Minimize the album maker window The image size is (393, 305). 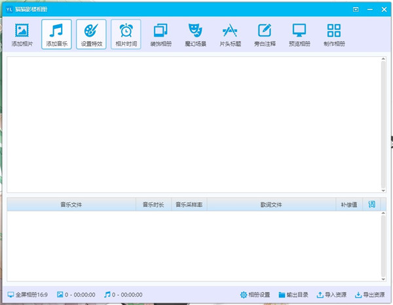(370, 10)
